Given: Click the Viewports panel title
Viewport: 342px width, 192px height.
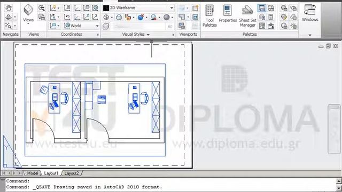Looking at the screenshot, I should [188, 34].
